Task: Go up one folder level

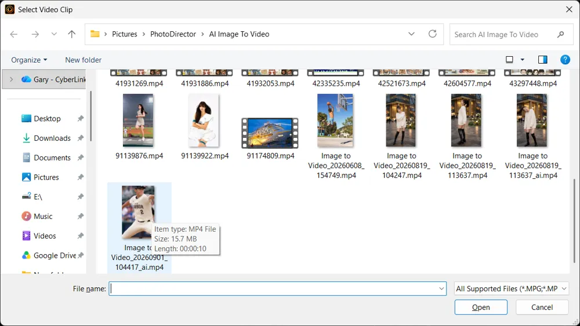Action: pyautogui.click(x=72, y=34)
